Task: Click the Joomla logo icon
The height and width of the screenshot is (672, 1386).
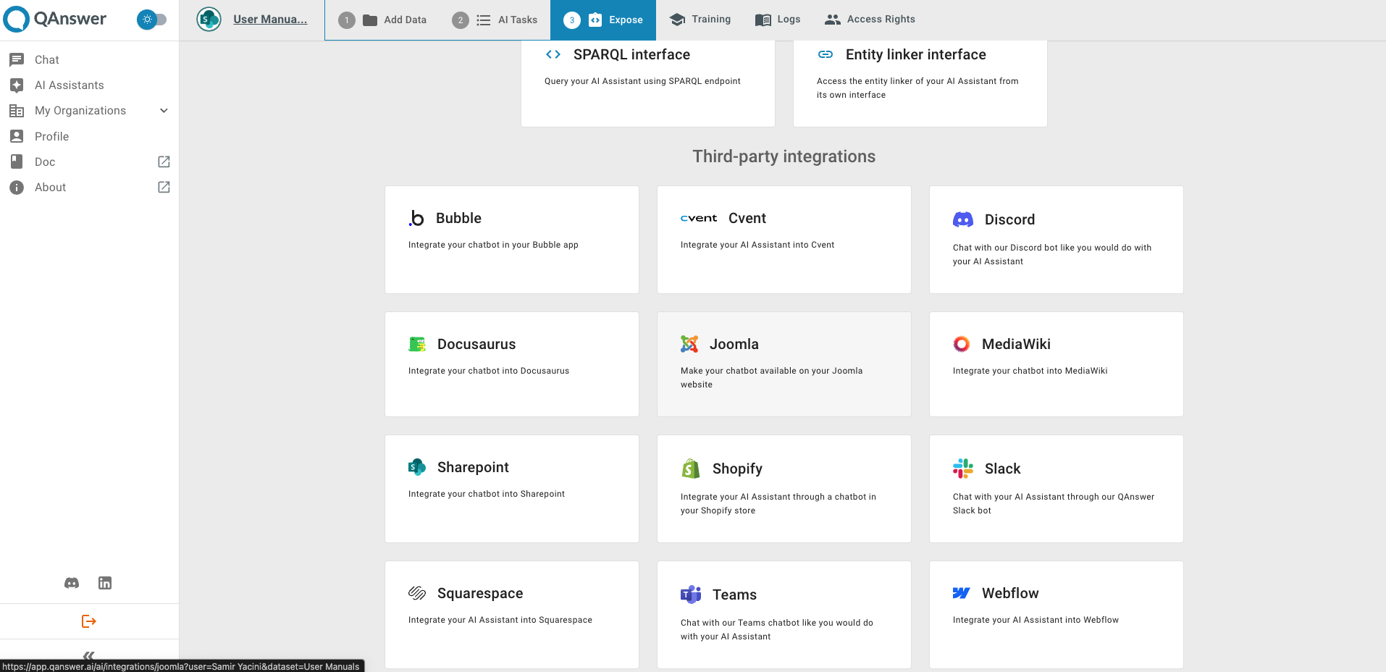Action: pyautogui.click(x=689, y=344)
